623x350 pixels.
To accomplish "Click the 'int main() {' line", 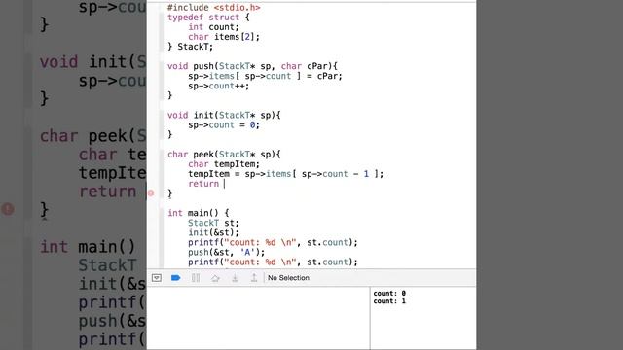I will [x=199, y=213].
